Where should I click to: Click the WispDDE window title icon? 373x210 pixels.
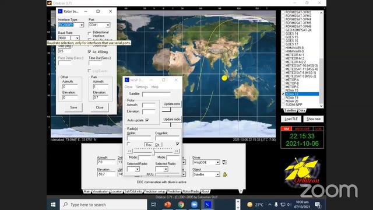[127, 80]
